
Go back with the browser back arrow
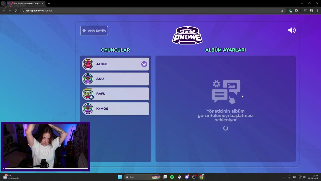(4, 11)
